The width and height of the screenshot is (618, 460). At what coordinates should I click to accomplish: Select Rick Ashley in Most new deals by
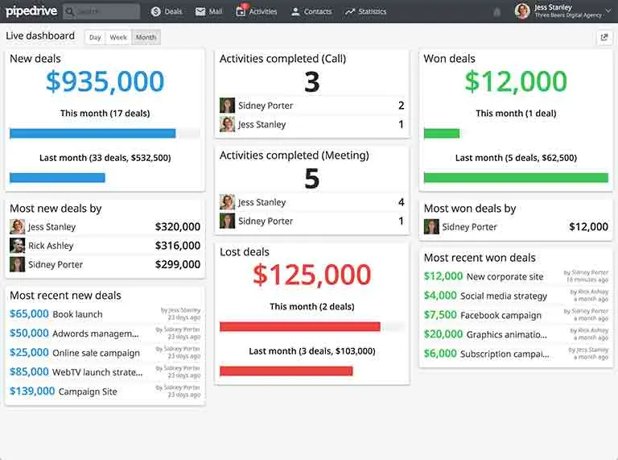coord(51,246)
